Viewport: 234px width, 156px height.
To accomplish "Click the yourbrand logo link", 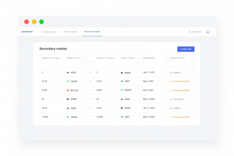I will coord(27,32).
